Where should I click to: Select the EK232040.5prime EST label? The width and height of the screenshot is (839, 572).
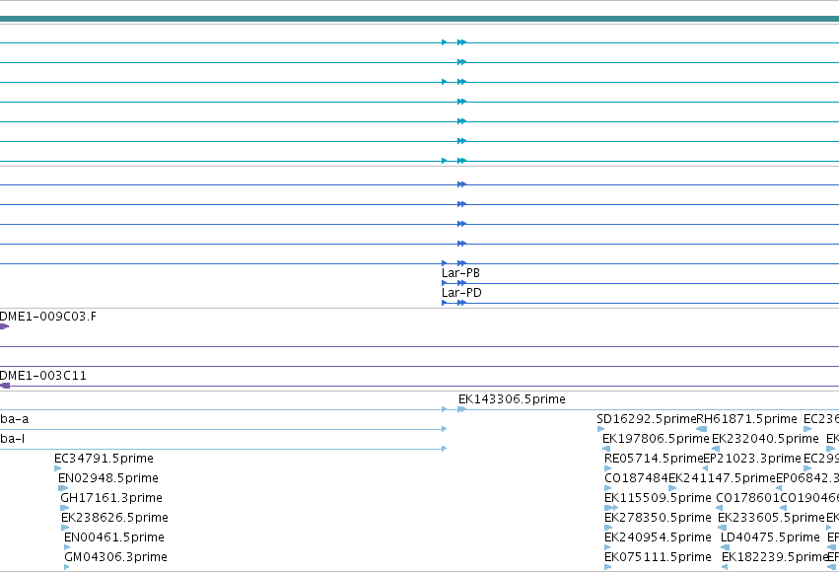(x=765, y=439)
